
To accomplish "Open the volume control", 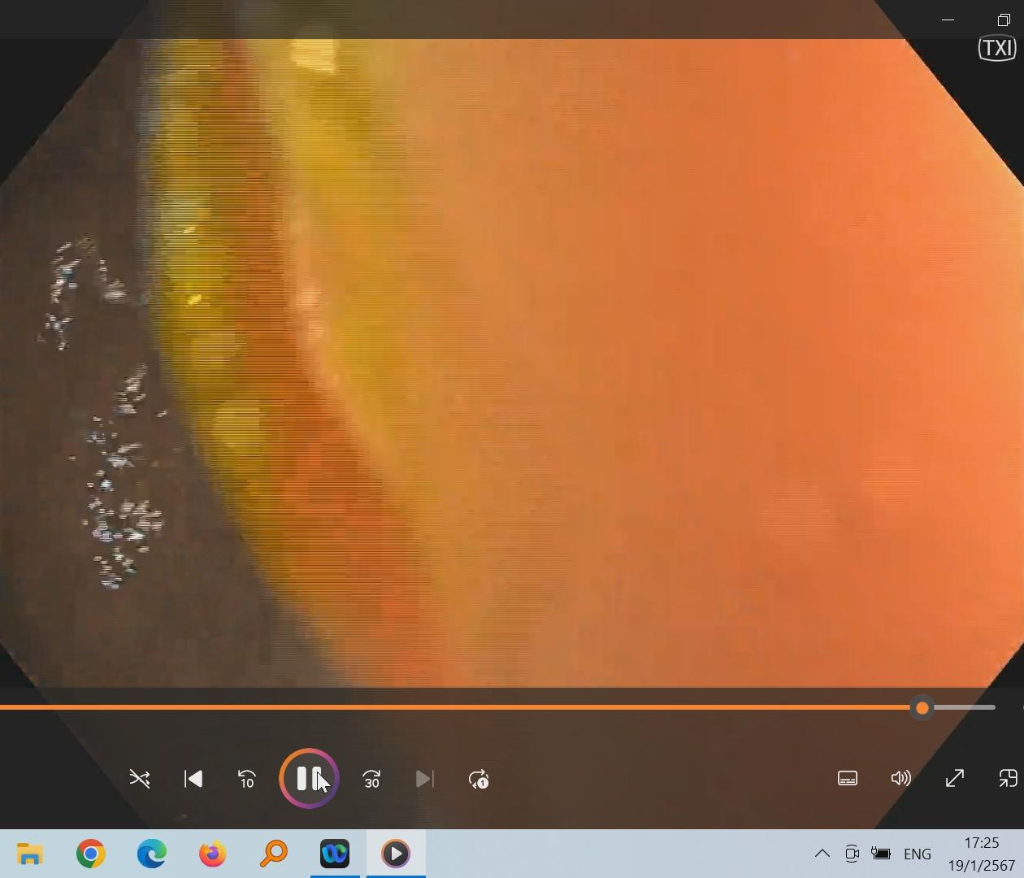I will click(900, 779).
